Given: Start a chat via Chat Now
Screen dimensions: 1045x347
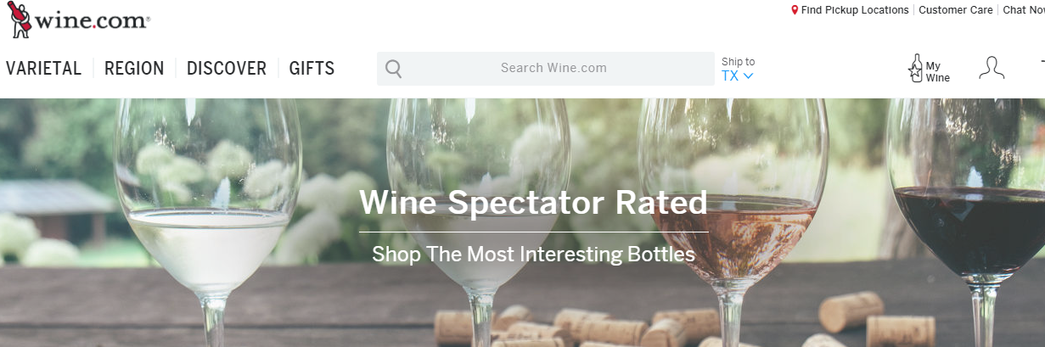Looking at the screenshot, I should [1024, 10].
